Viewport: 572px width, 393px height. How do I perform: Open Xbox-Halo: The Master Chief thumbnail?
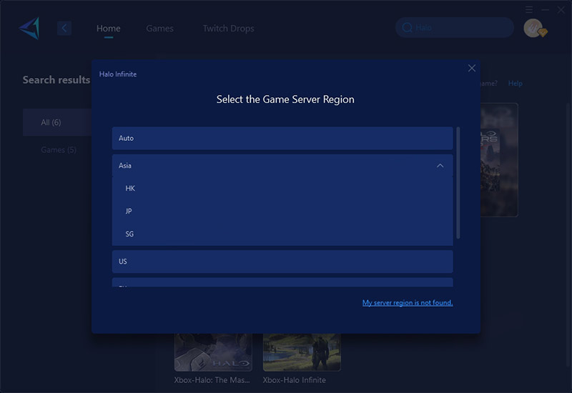click(213, 352)
